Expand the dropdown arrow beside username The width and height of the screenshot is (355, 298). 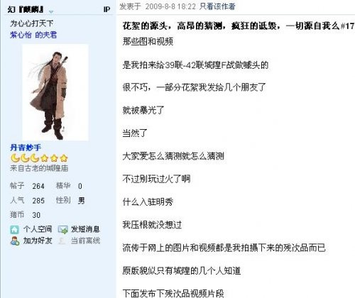pos(51,11)
